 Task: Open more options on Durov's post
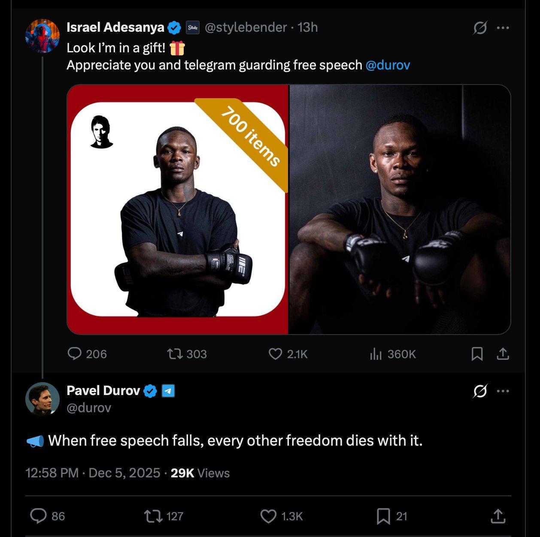(x=503, y=391)
